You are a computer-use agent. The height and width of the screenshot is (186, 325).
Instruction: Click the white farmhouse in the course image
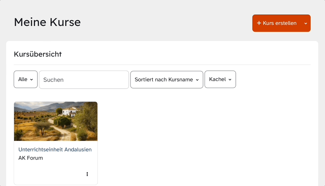[x=69, y=112]
